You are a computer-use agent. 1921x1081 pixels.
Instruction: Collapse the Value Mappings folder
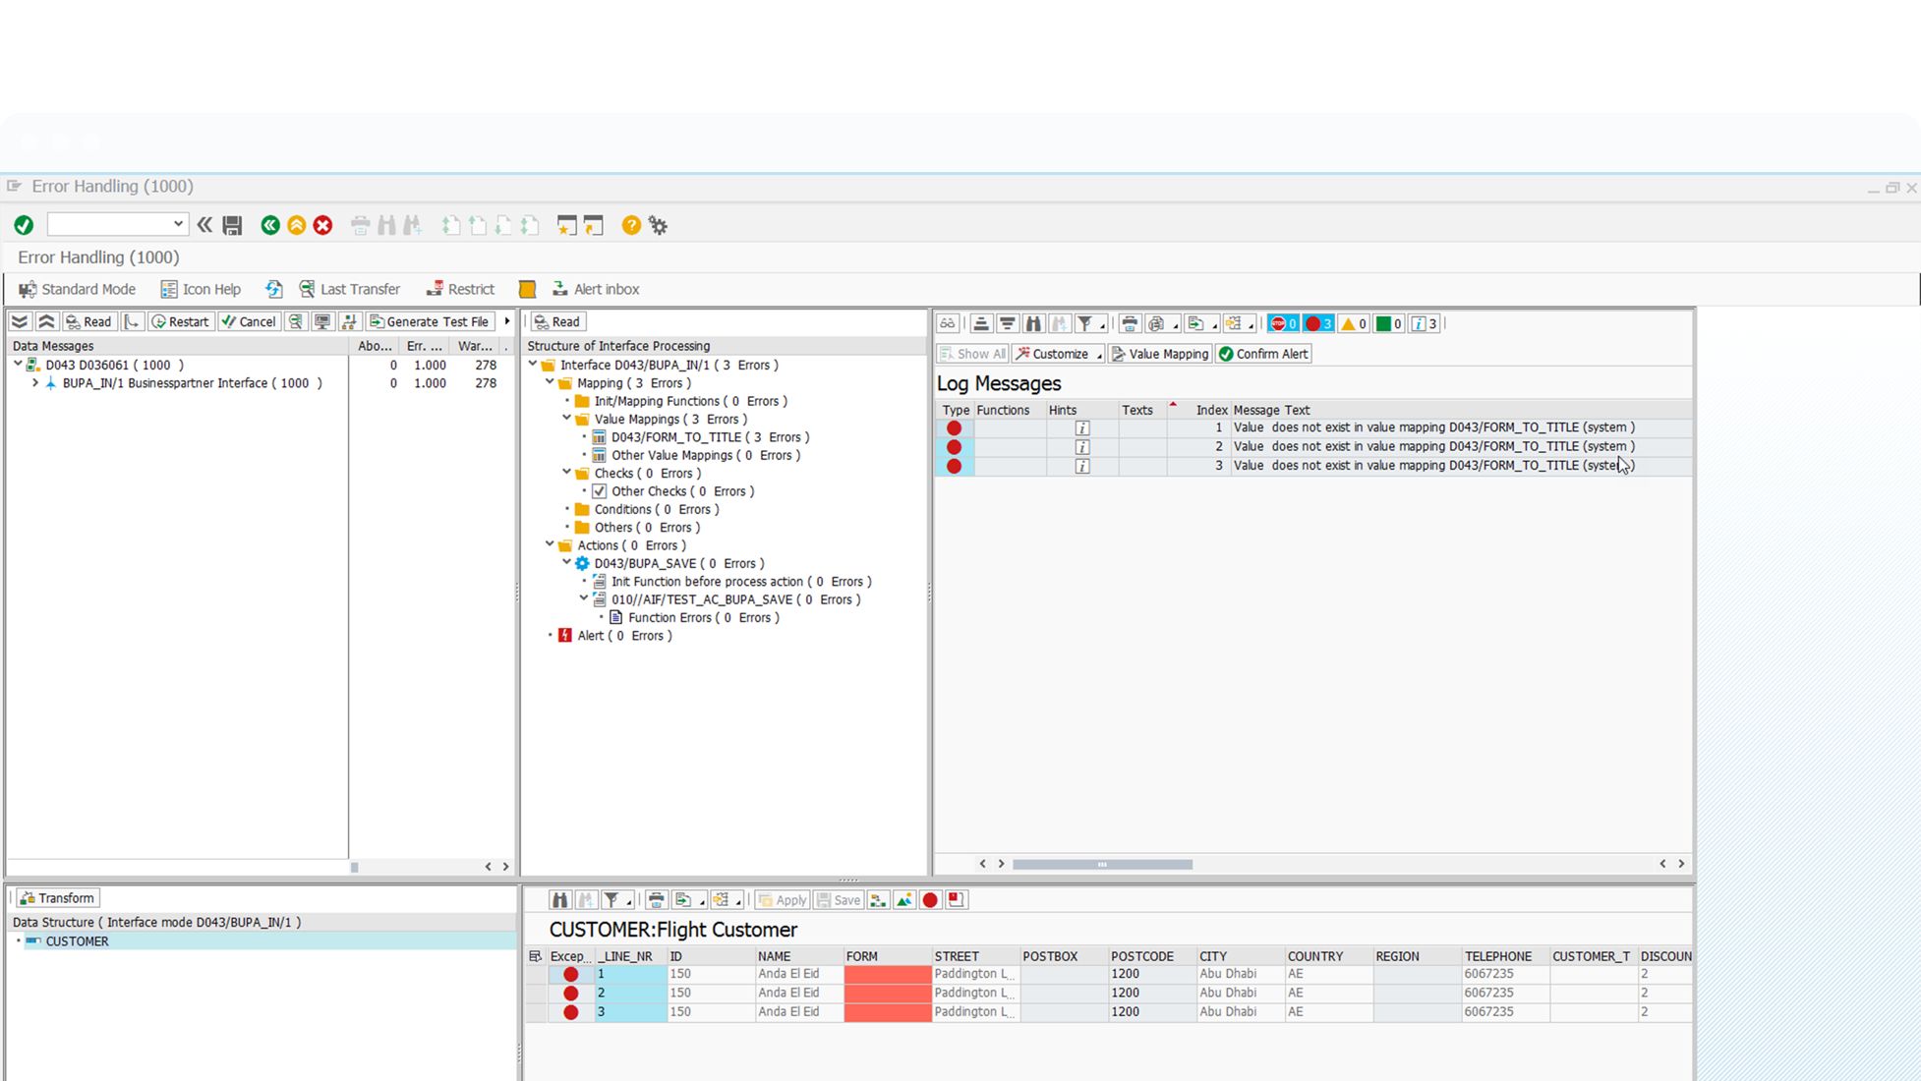point(567,419)
